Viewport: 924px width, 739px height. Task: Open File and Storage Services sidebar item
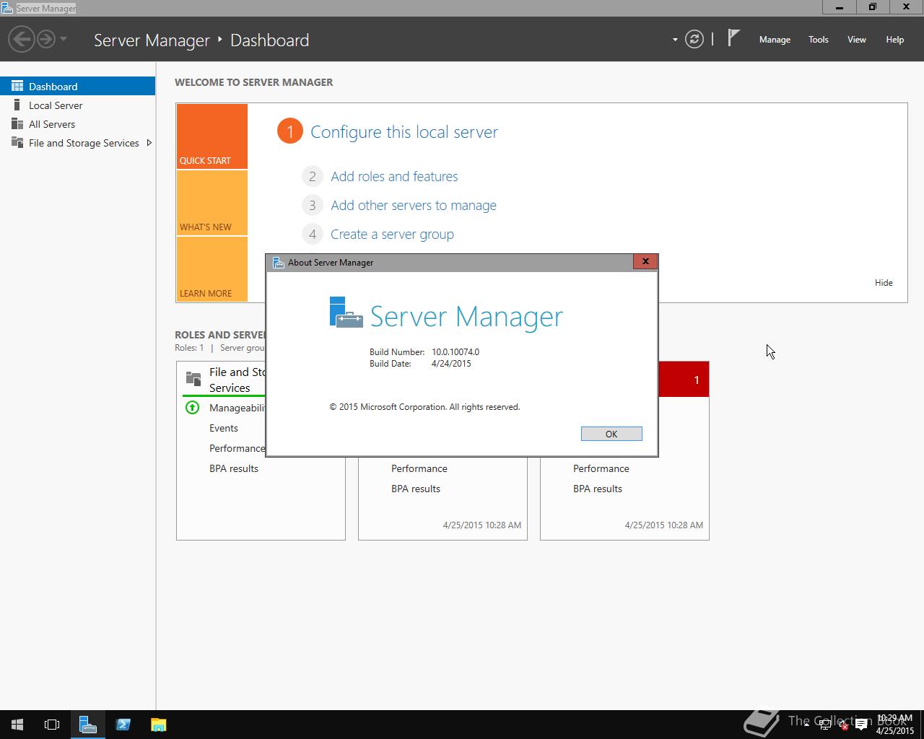pyautogui.click(x=78, y=142)
